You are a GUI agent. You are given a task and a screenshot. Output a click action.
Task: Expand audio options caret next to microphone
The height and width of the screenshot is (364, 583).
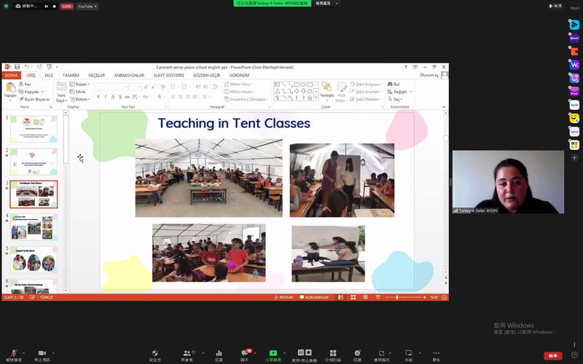(24, 353)
